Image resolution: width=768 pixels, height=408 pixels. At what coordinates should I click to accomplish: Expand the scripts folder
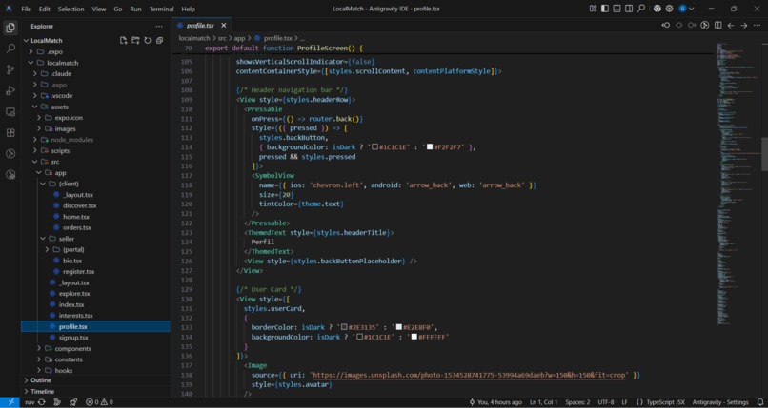[34, 150]
